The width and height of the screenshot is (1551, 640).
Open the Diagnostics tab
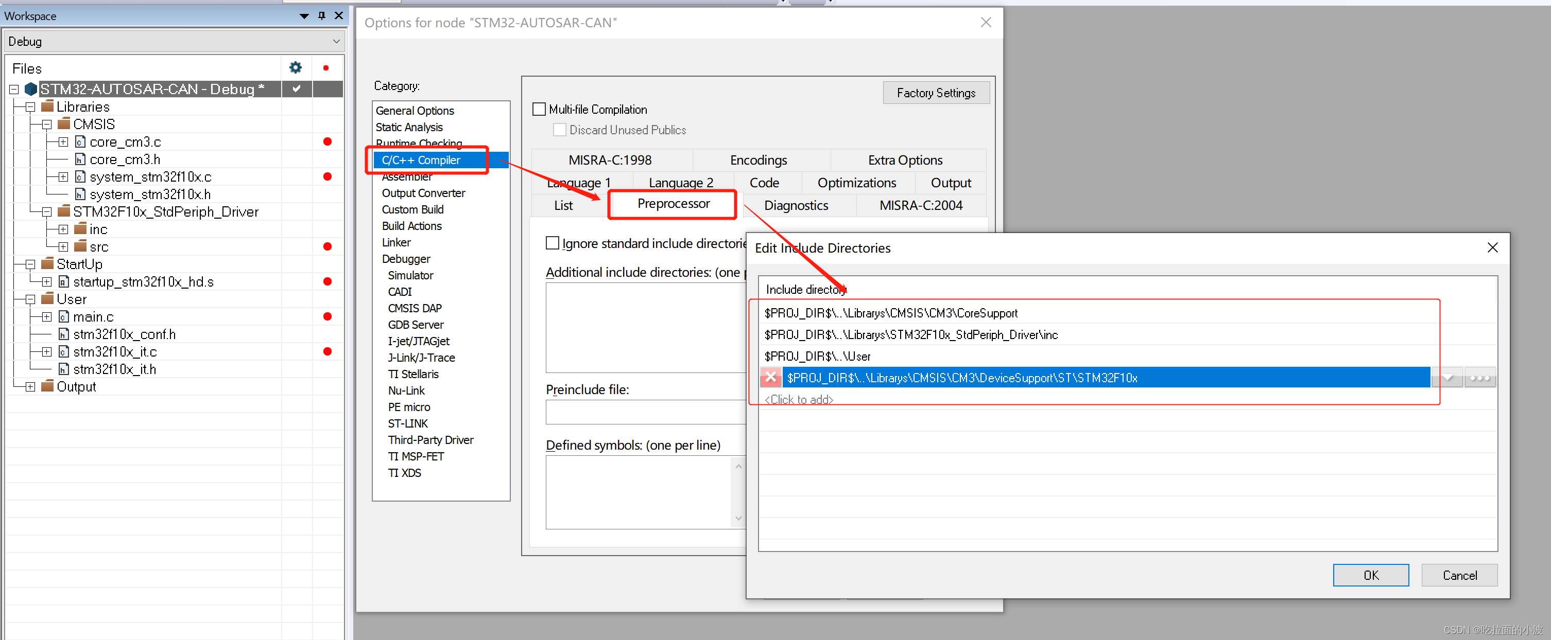(x=796, y=206)
